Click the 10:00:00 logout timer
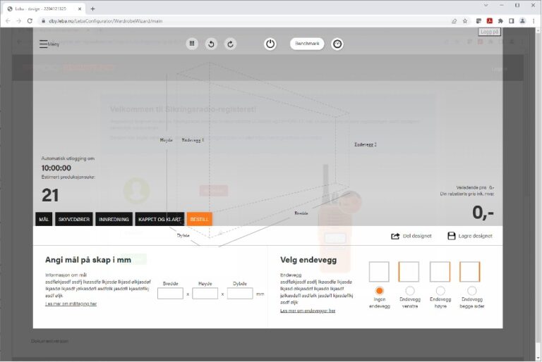This screenshot has width=542, height=362. click(x=56, y=168)
